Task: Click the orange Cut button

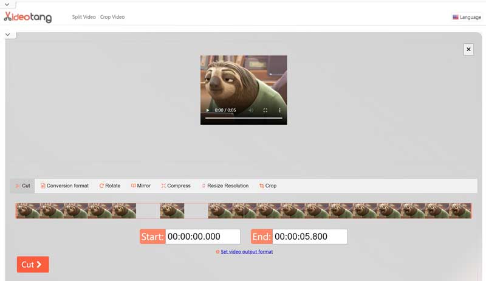Action: pos(33,265)
